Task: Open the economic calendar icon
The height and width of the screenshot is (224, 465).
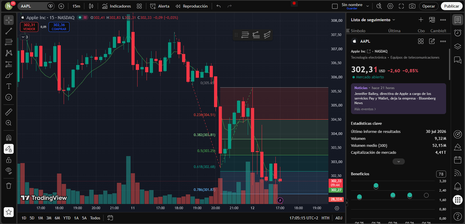Action: click(458, 160)
